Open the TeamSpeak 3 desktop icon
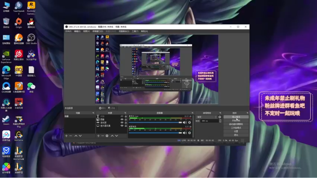 click(x=19, y=8)
